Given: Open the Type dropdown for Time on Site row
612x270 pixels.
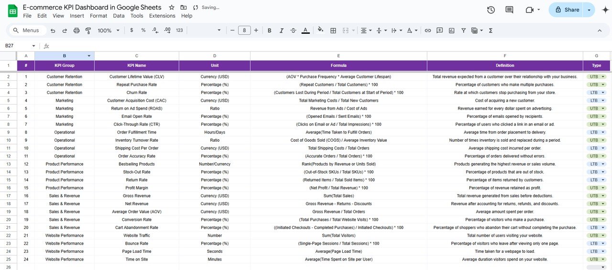Looking at the screenshot, I should [x=603, y=260].
